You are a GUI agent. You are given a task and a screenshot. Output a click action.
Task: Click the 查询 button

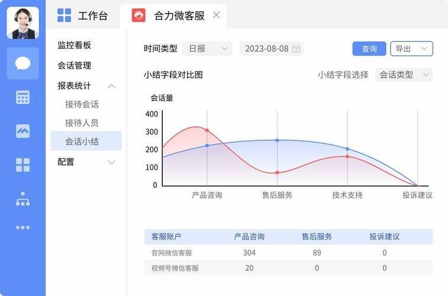pos(369,49)
